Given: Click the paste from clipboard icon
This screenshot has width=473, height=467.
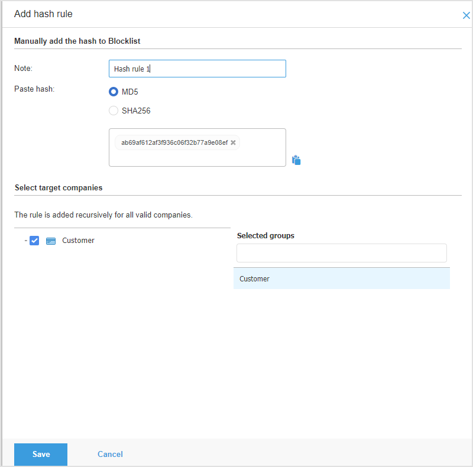Looking at the screenshot, I should [296, 160].
